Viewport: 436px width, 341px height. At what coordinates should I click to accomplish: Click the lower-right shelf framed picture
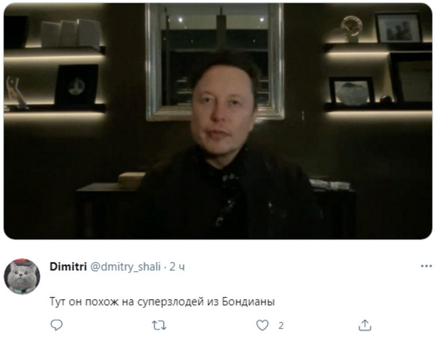(352, 91)
